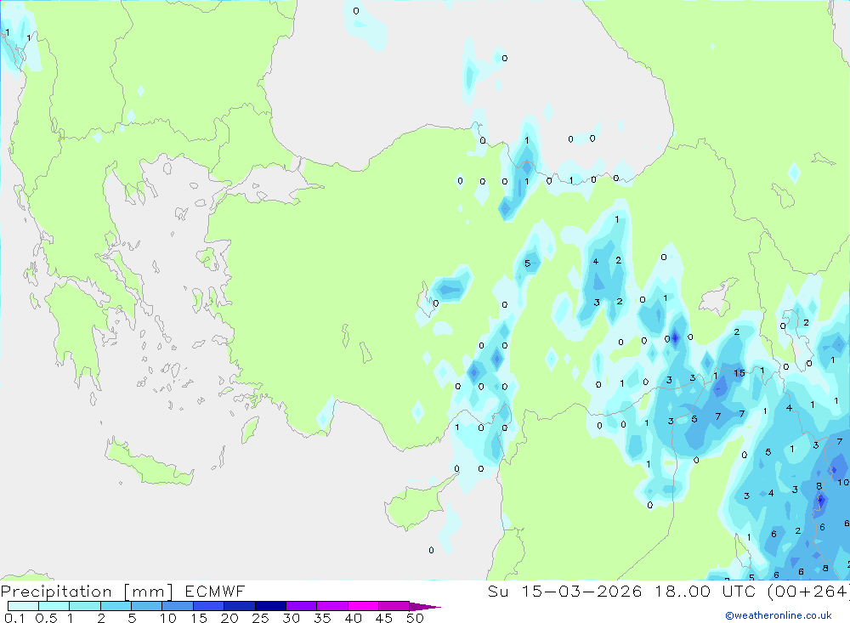Select the legend swatch between 5 and 10

146,606
